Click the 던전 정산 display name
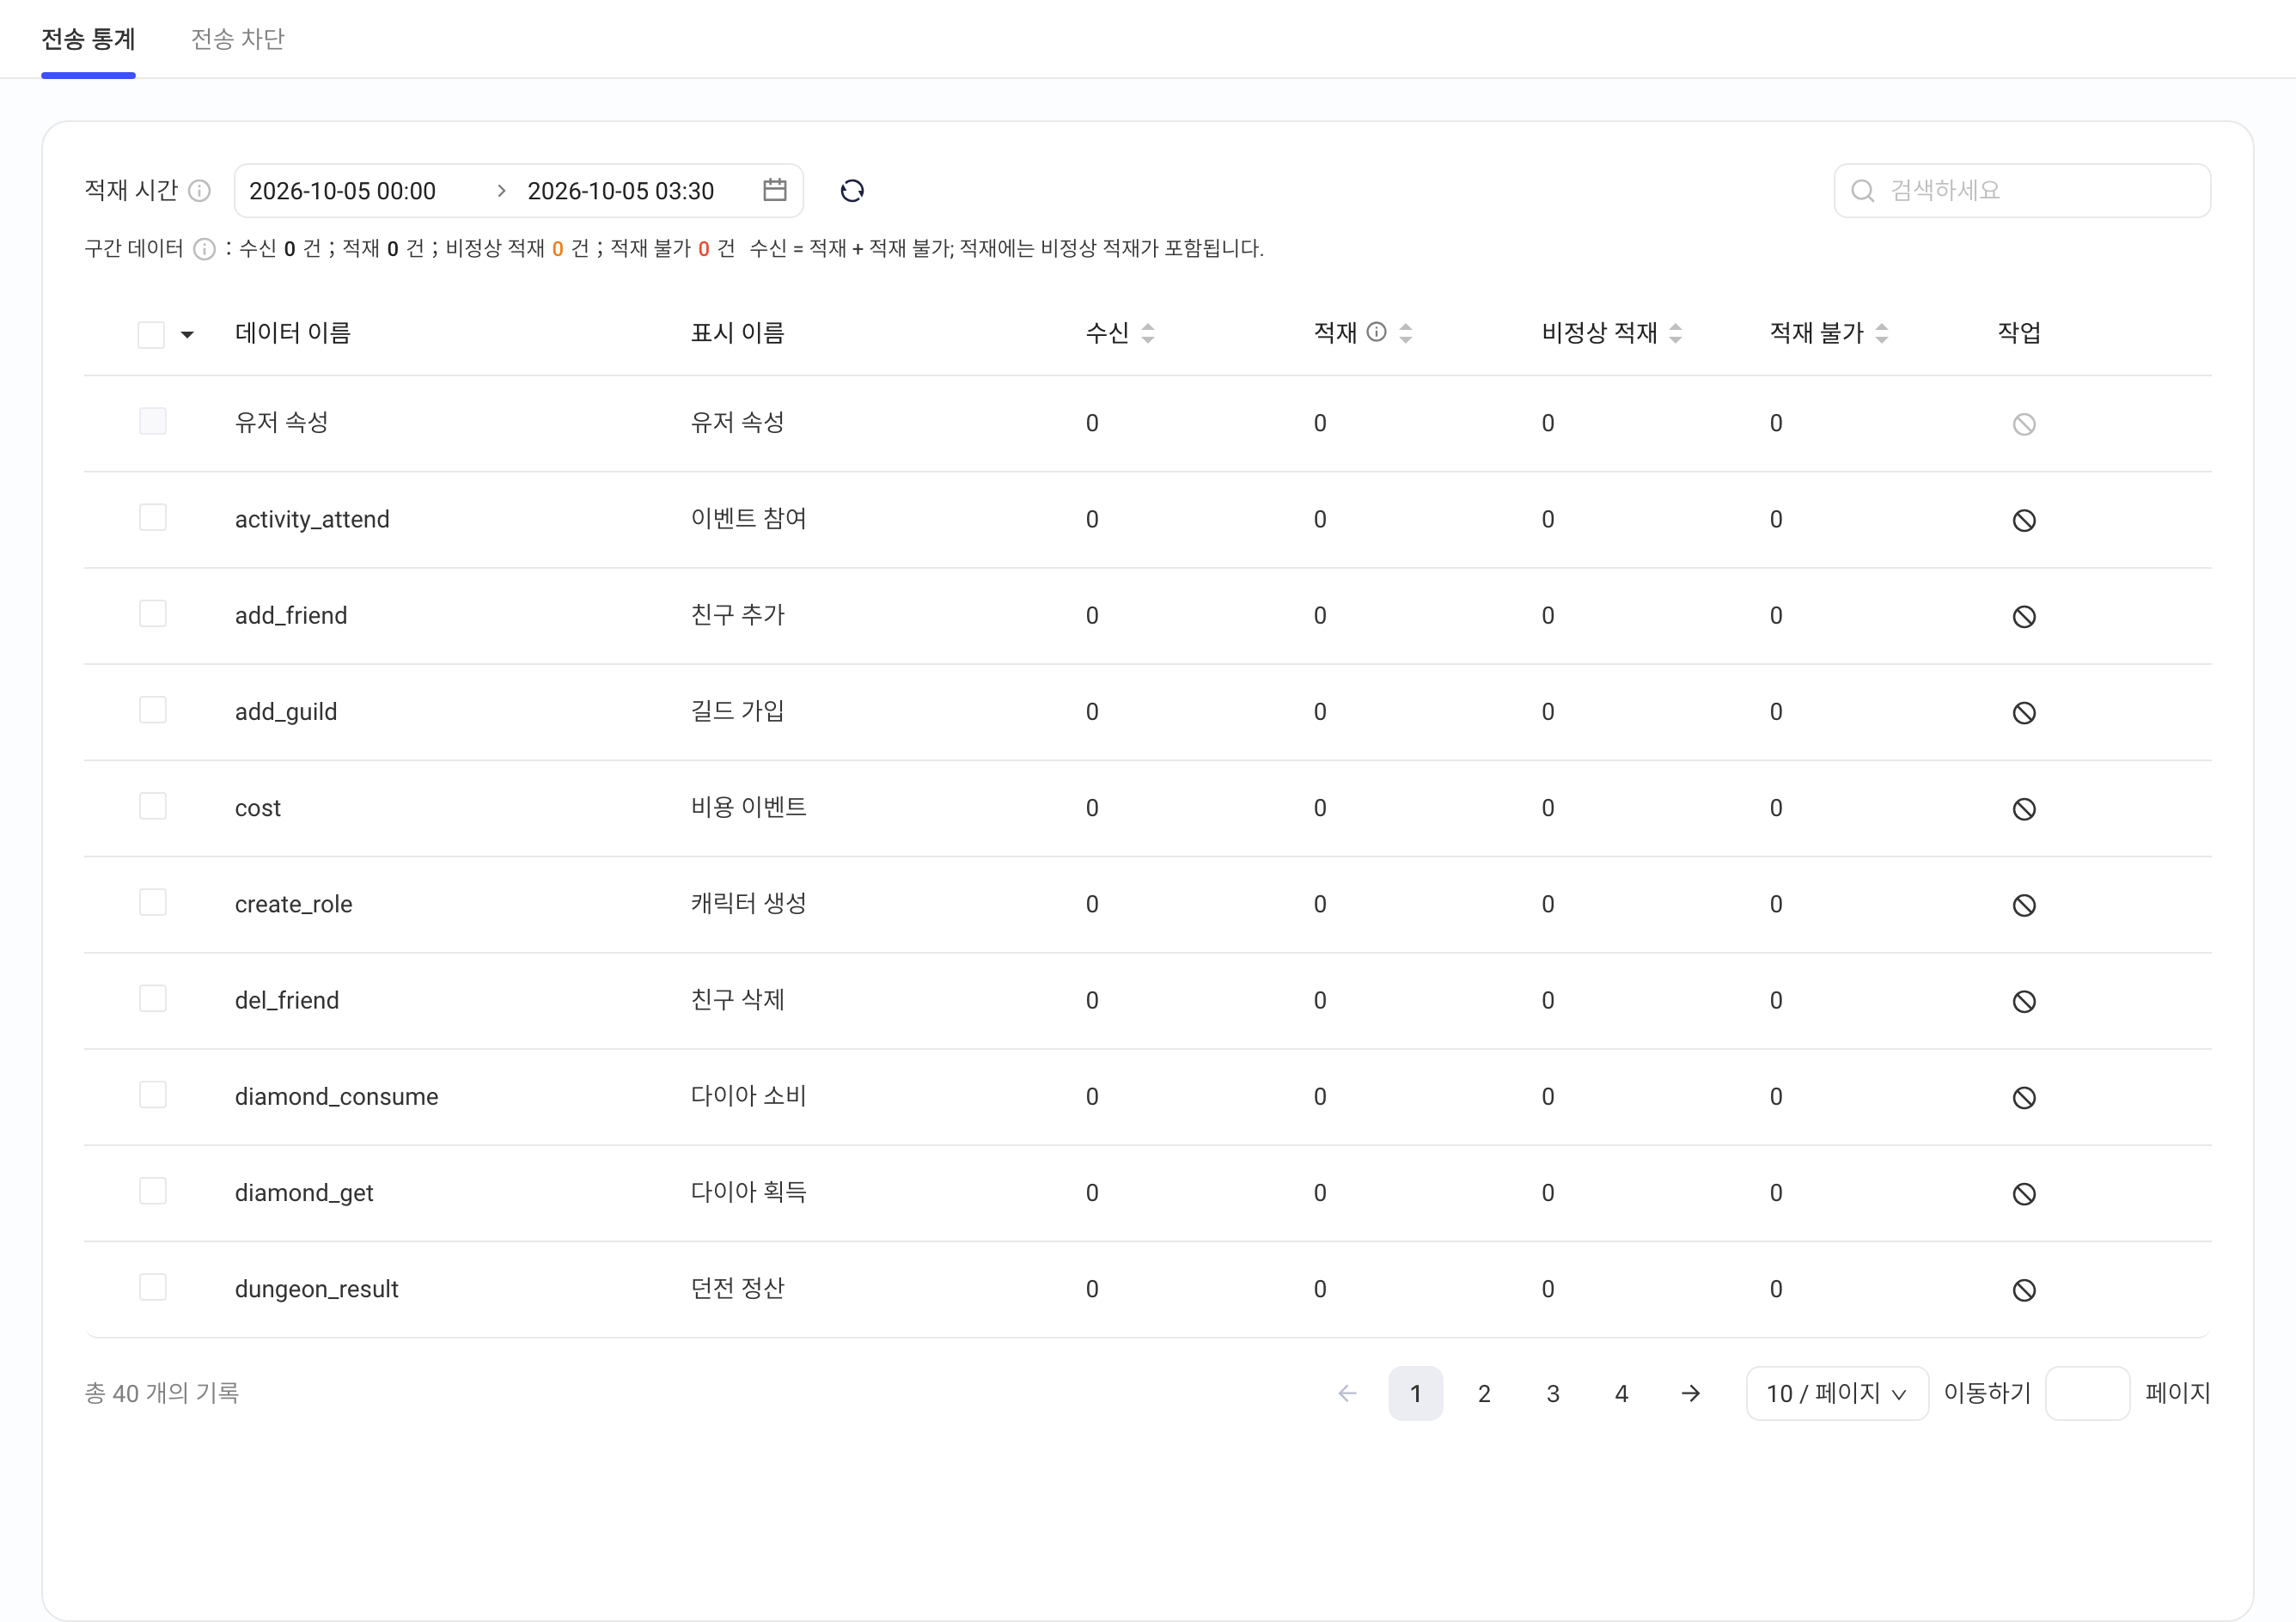The image size is (2296, 1622). point(738,1288)
